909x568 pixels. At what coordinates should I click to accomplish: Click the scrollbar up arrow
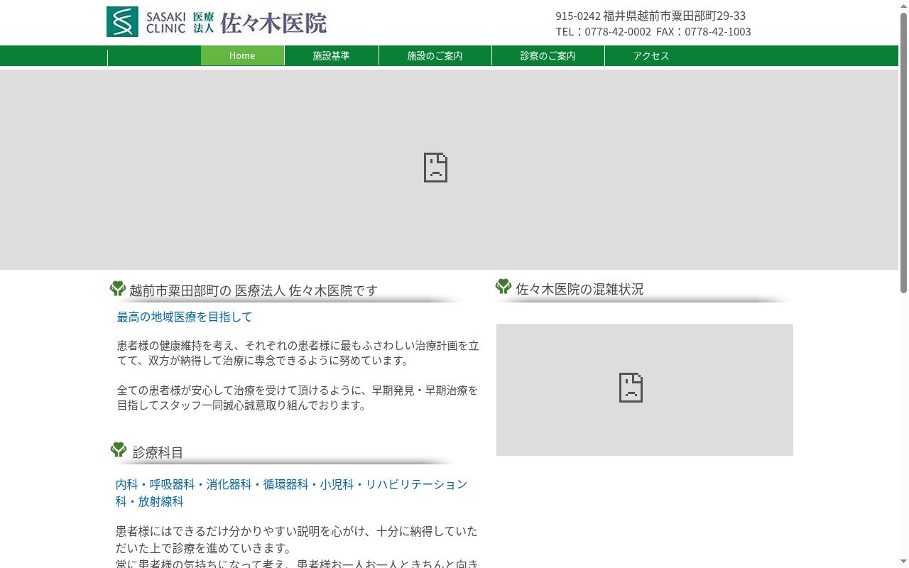point(903,5)
